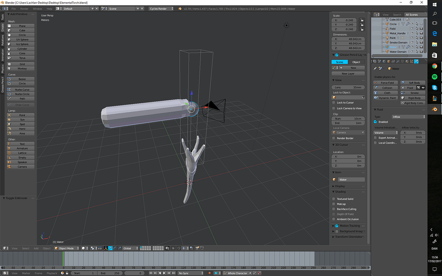Click the record auto-keyframe button
Image resolution: width=442 pixels, height=276 pixels.
pos(209,273)
